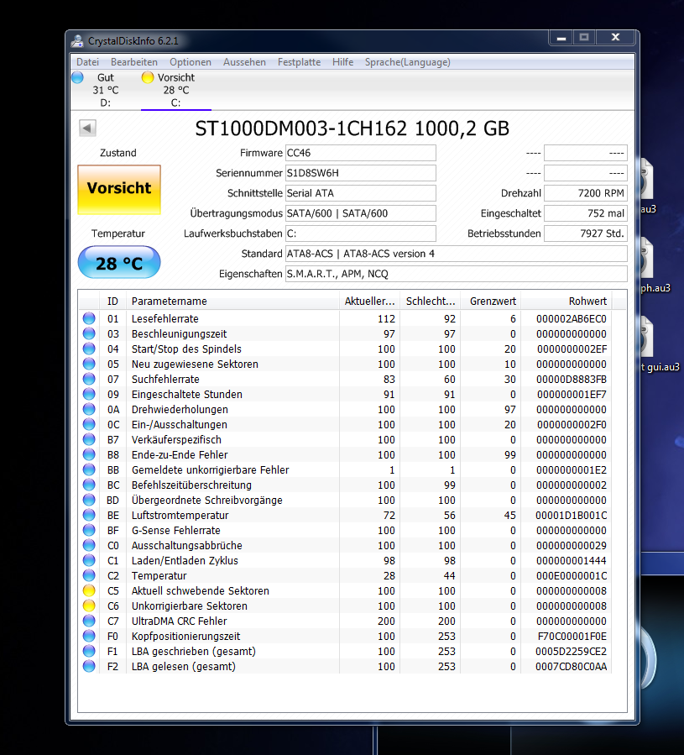The height and width of the screenshot is (755, 684).
Task: Click status orb for G-Sense Fehlerrate
Action: 89,530
